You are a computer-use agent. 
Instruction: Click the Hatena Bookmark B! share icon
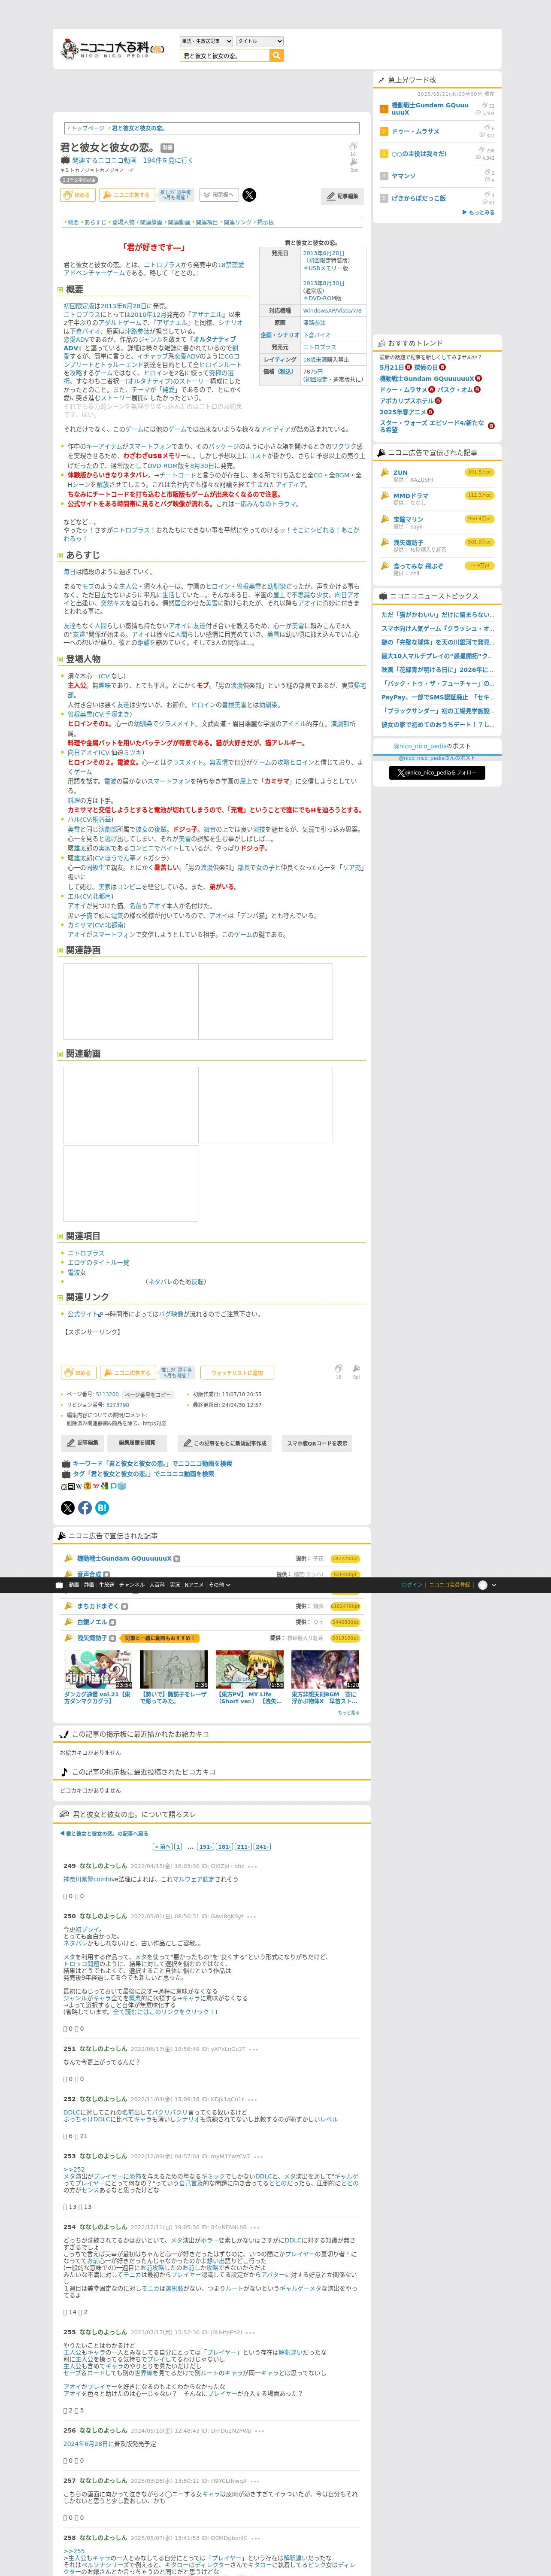coord(102,1507)
